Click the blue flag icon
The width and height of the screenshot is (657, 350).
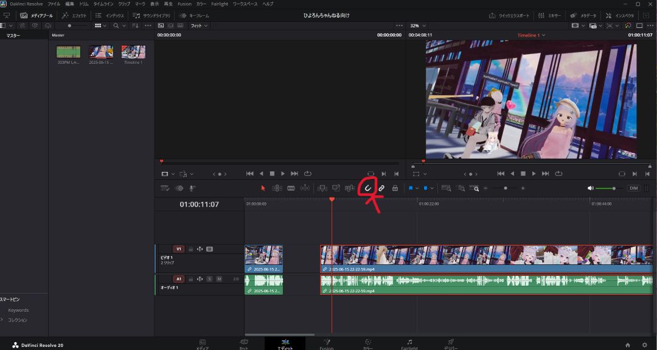[411, 188]
